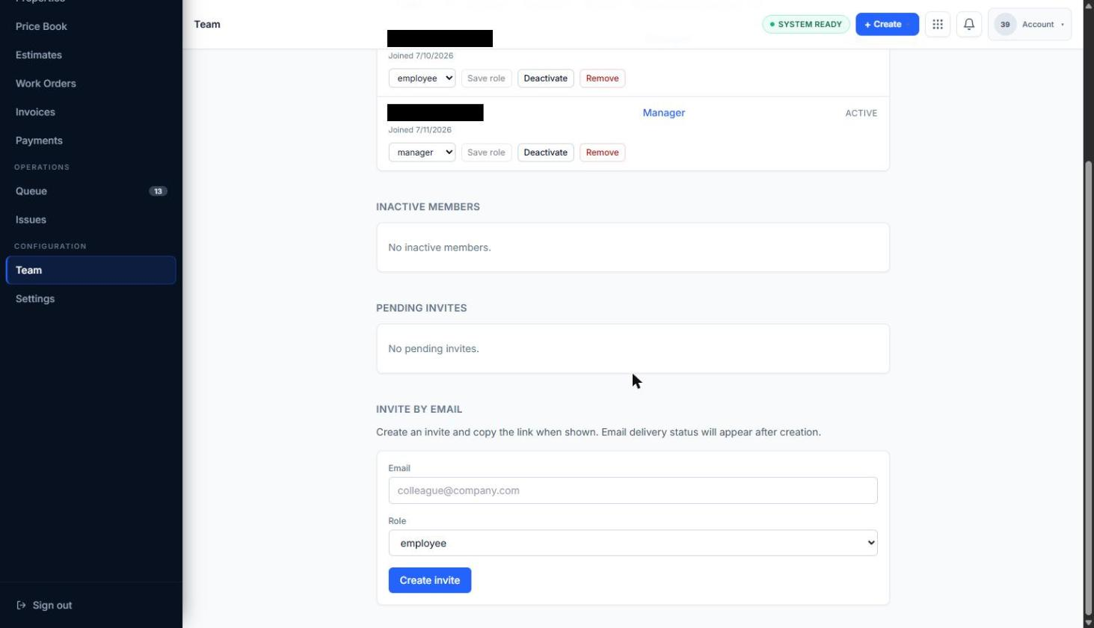
Task: Open the Payments section
Action: click(39, 140)
